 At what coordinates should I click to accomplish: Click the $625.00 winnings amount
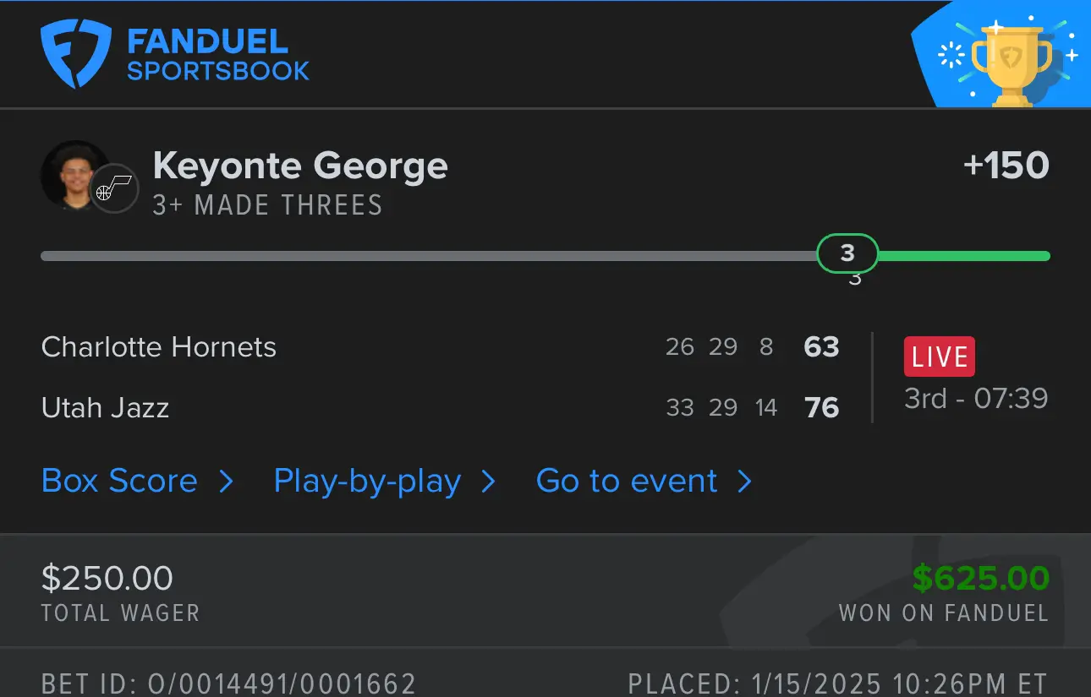(980, 579)
